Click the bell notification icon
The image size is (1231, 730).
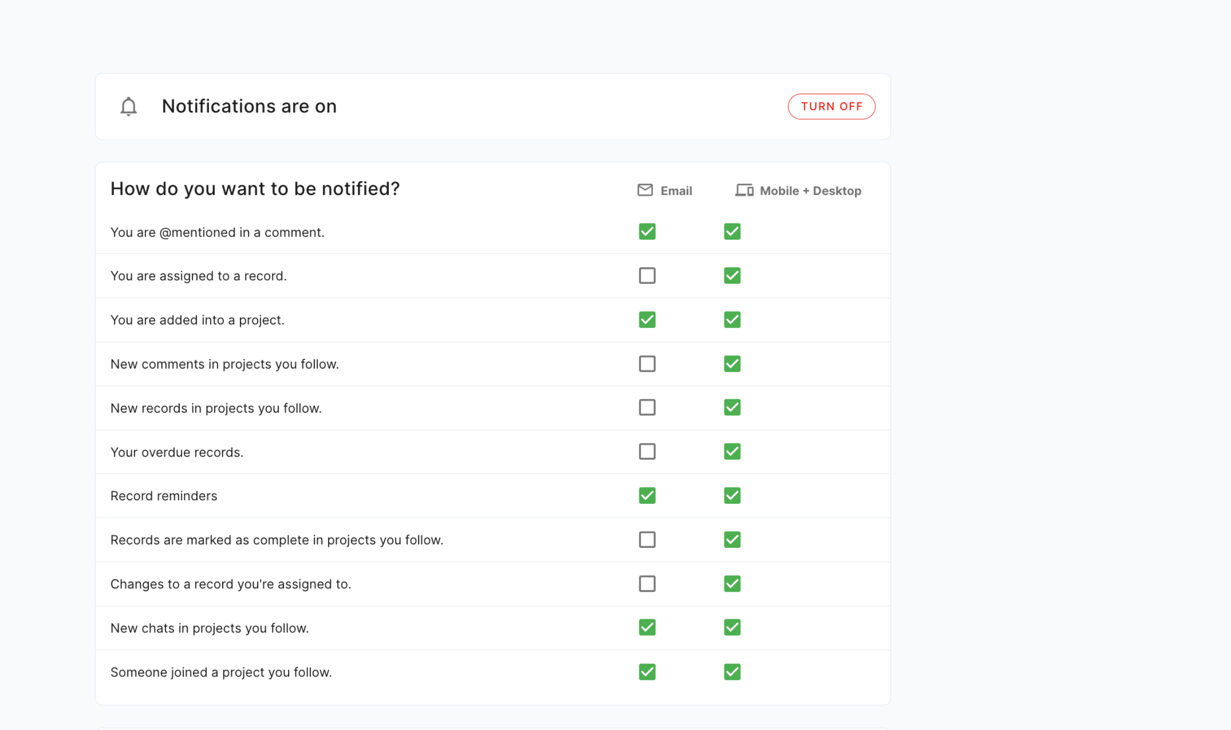tap(129, 106)
